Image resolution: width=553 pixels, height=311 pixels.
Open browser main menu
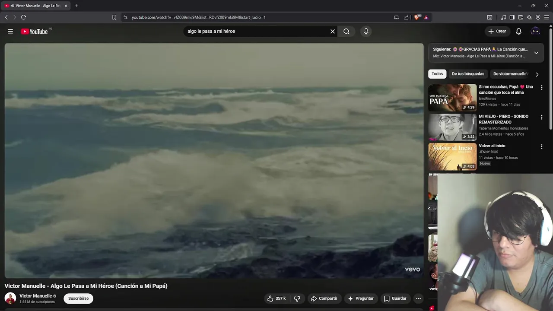click(x=547, y=17)
